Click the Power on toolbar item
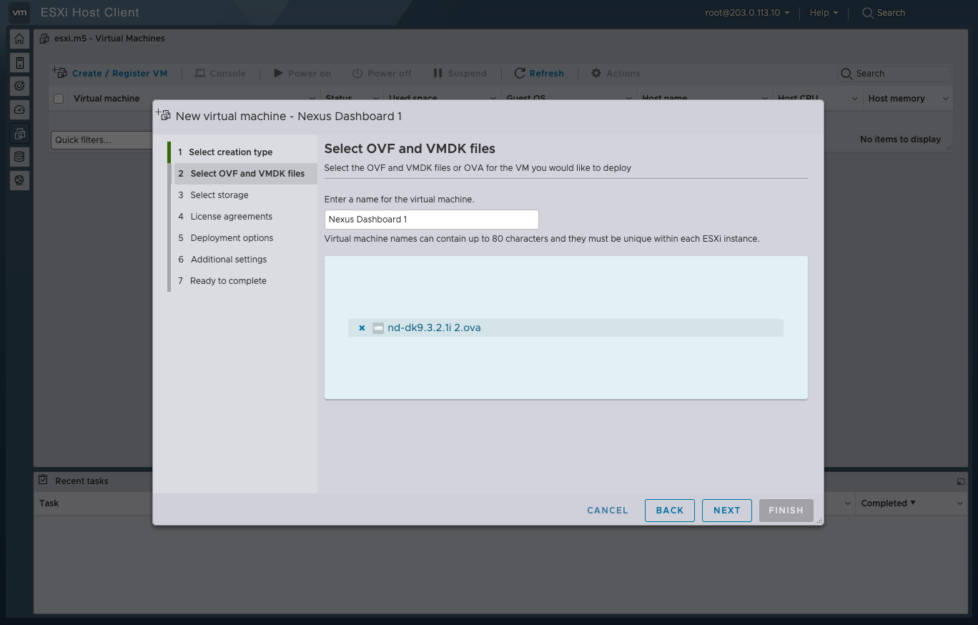This screenshot has height=625, width=978. [x=302, y=73]
